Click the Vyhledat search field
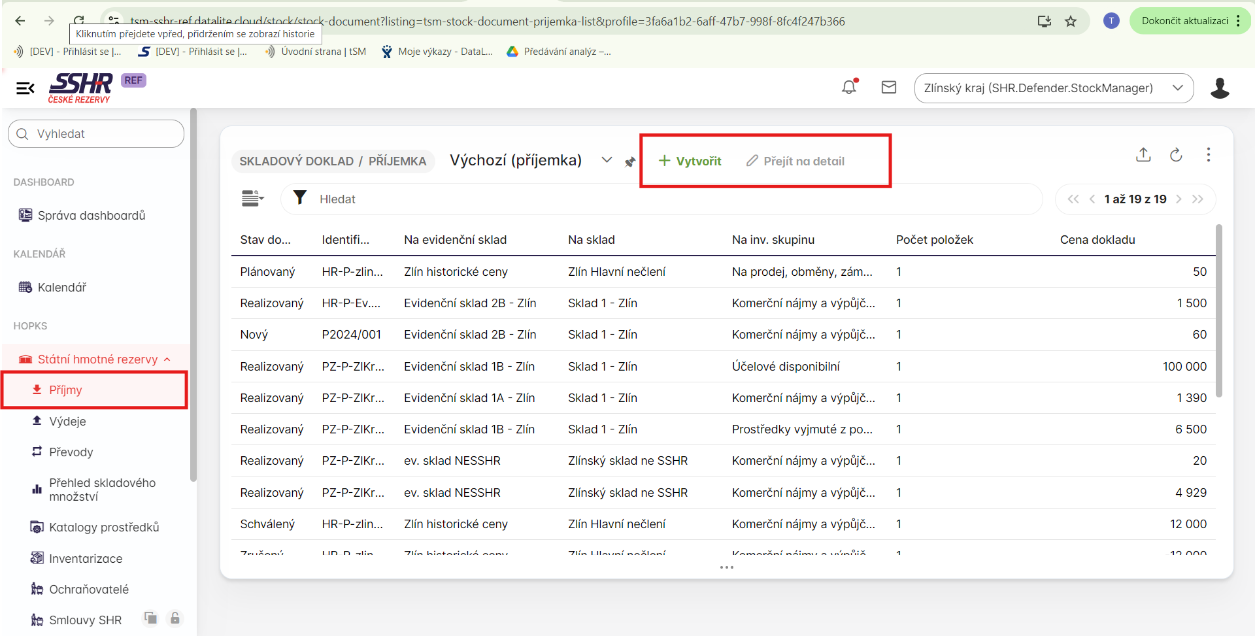The image size is (1255, 636). (96, 134)
